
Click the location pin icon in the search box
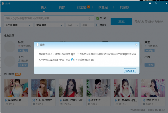90,19
